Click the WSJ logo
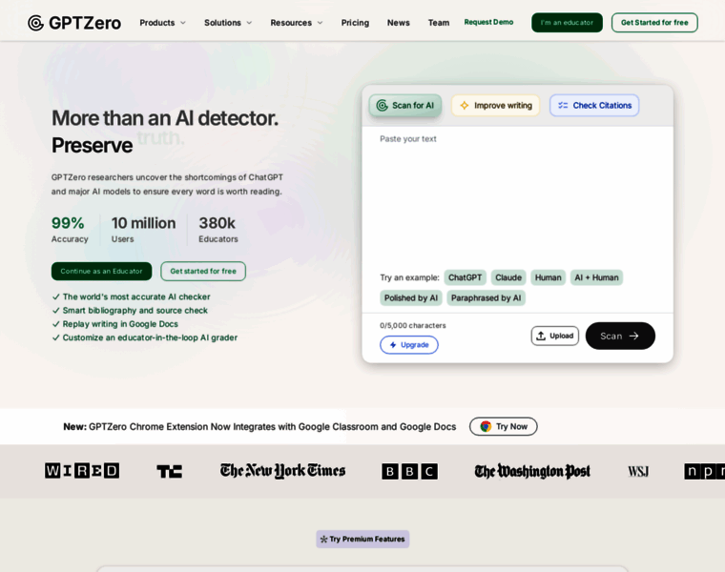 click(x=638, y=471)
